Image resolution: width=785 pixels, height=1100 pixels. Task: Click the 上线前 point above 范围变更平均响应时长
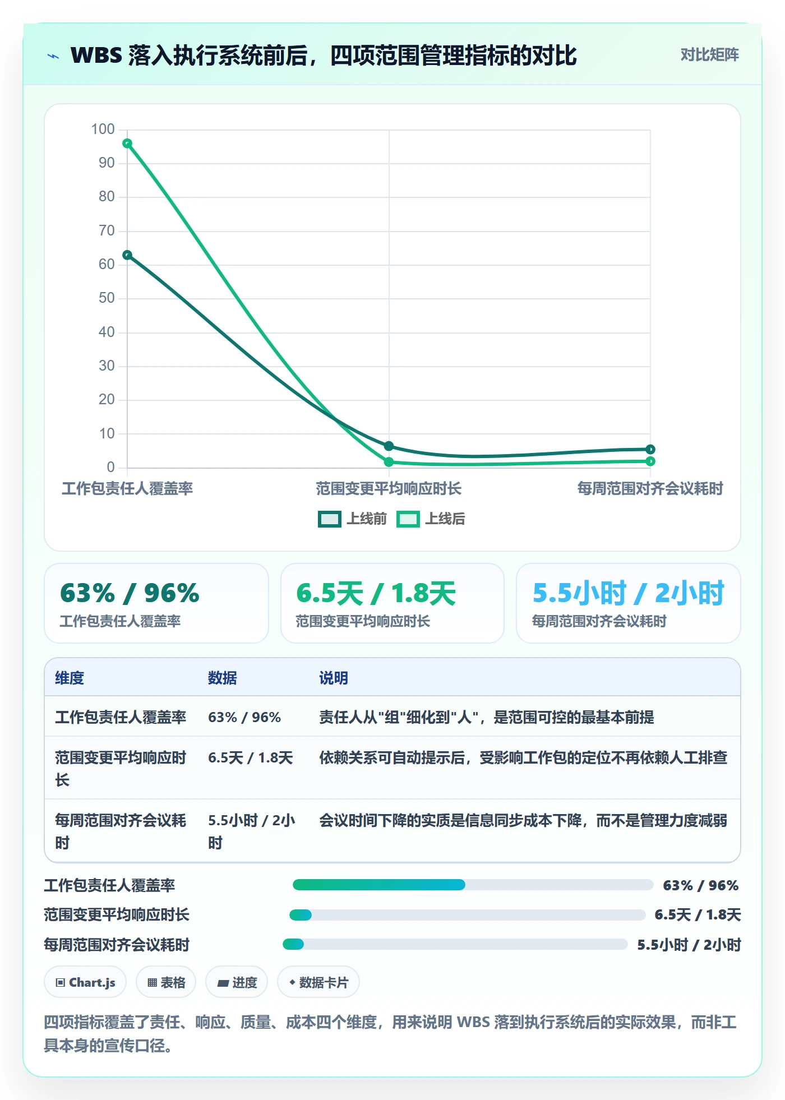pos(389,446)
